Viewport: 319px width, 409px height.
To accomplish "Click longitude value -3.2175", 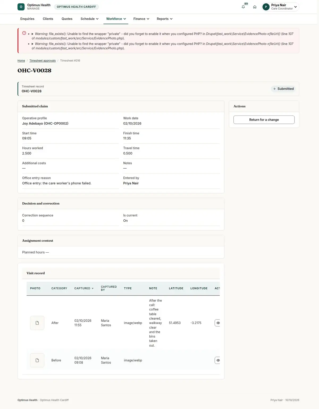I will (196, 323).
